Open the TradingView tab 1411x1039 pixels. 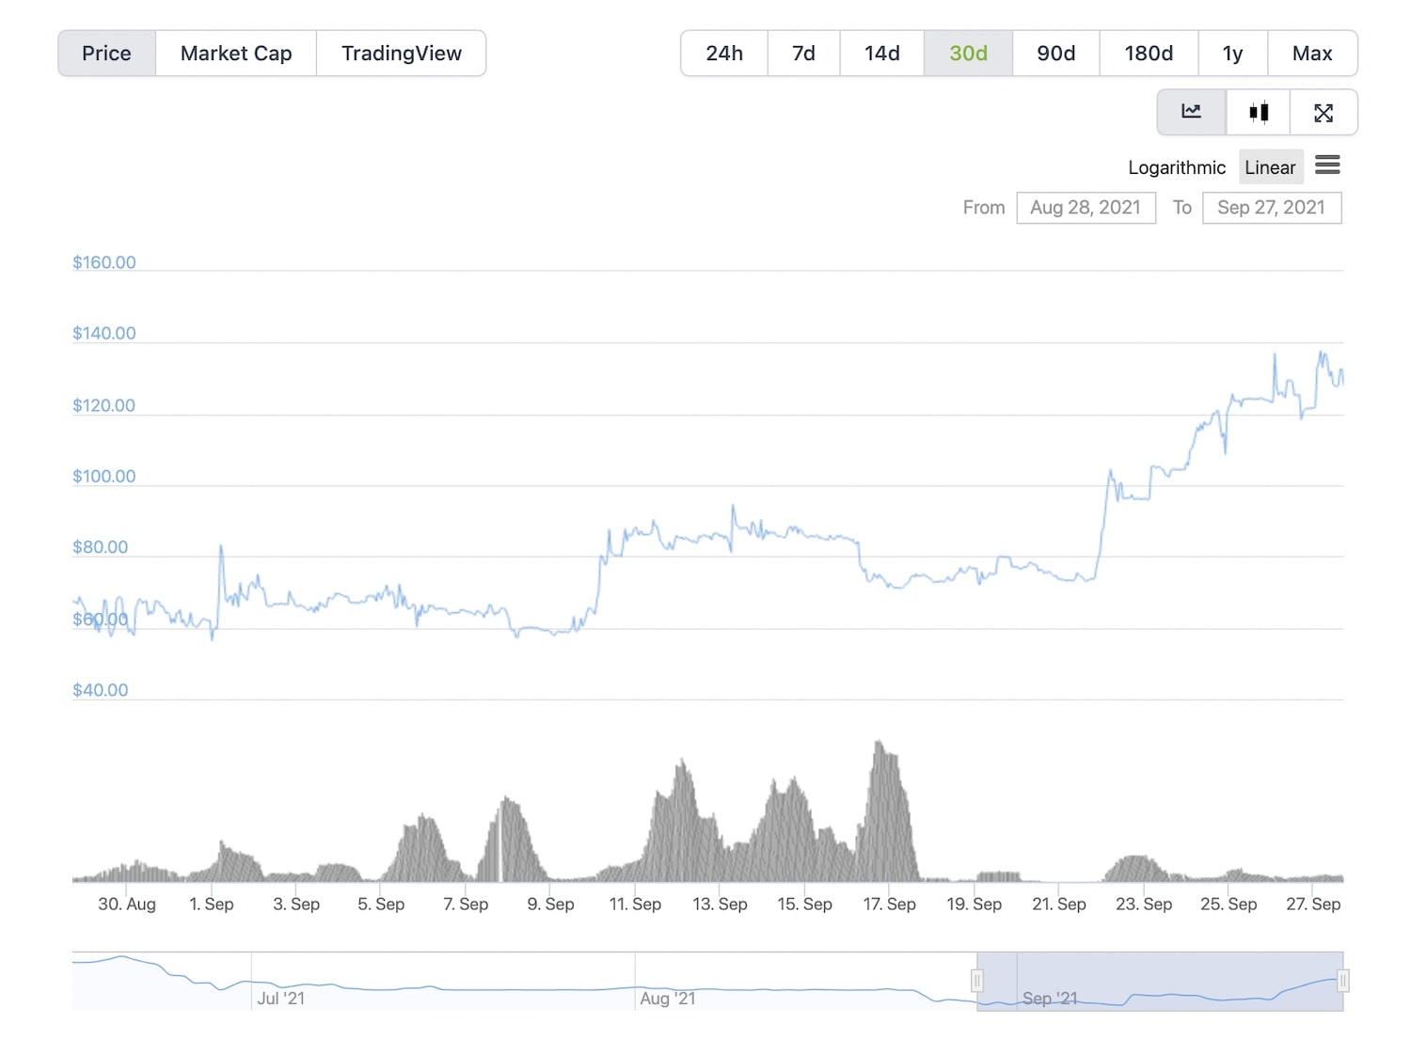[402, 53]
